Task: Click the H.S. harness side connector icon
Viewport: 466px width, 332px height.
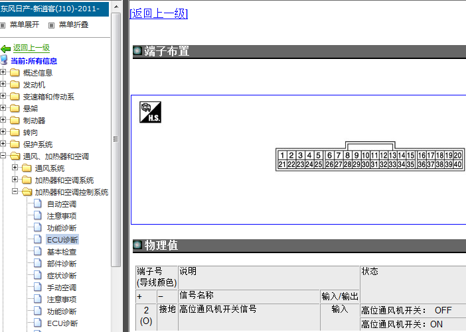Action: click(x=151, y=112)
